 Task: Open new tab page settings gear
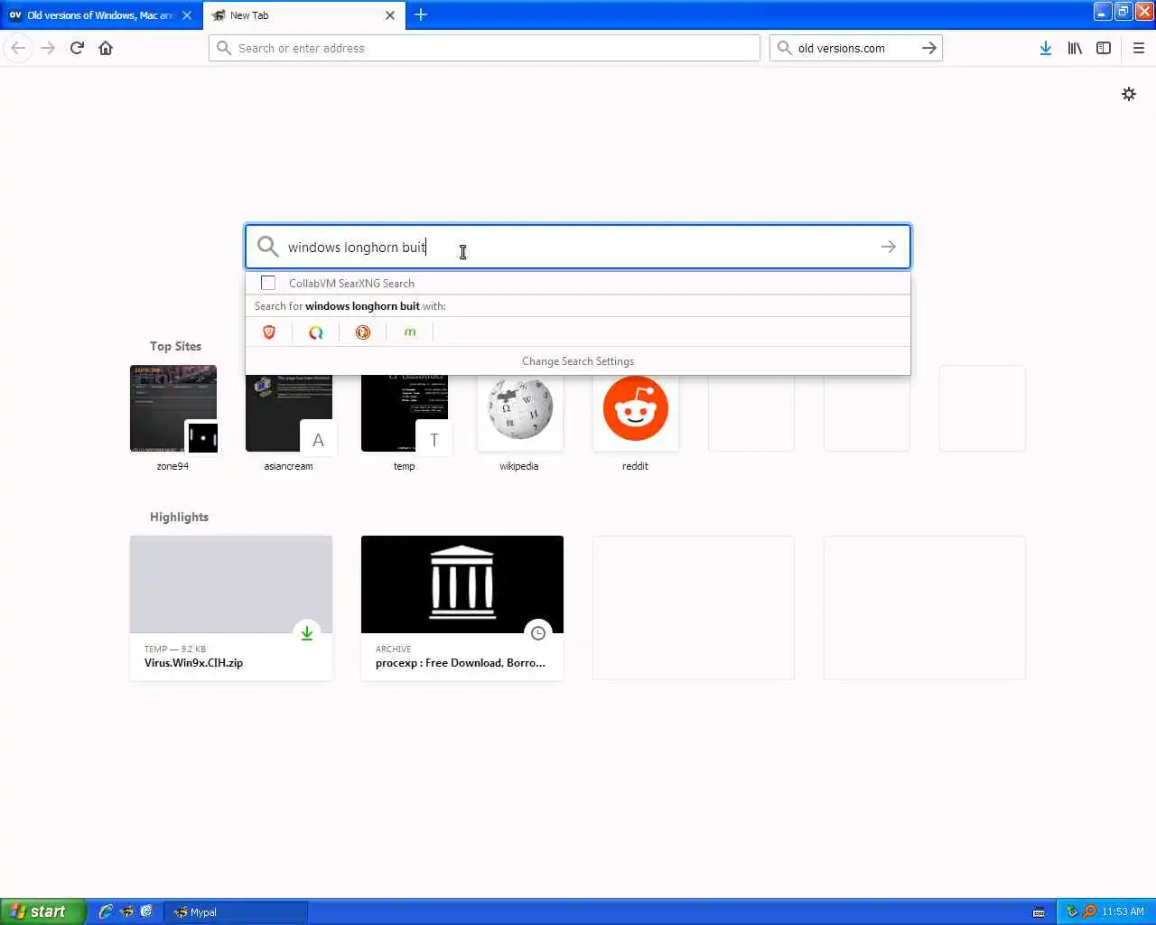pyautogui.click(x=1129, y=94)
